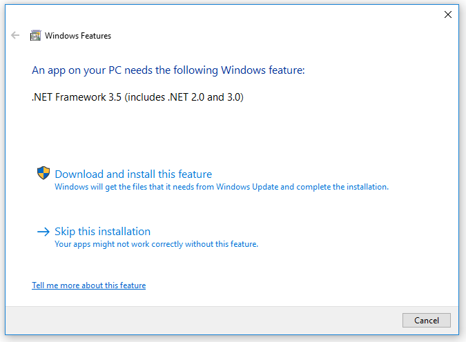Image resolution: width=466 pixels, height=342 pixels.
Task: Select Skip this installation
Action: [x=102, y=232]
